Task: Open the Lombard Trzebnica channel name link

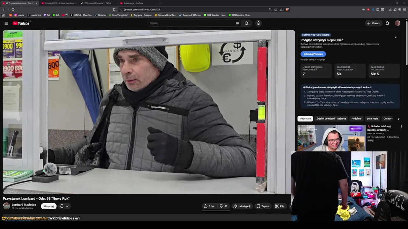Action: click(24, 205)
